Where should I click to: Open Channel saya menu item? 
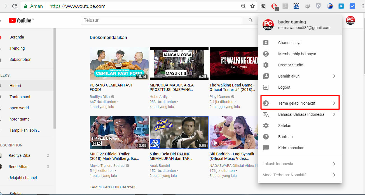pyautogui.click(x=300, y=43)
